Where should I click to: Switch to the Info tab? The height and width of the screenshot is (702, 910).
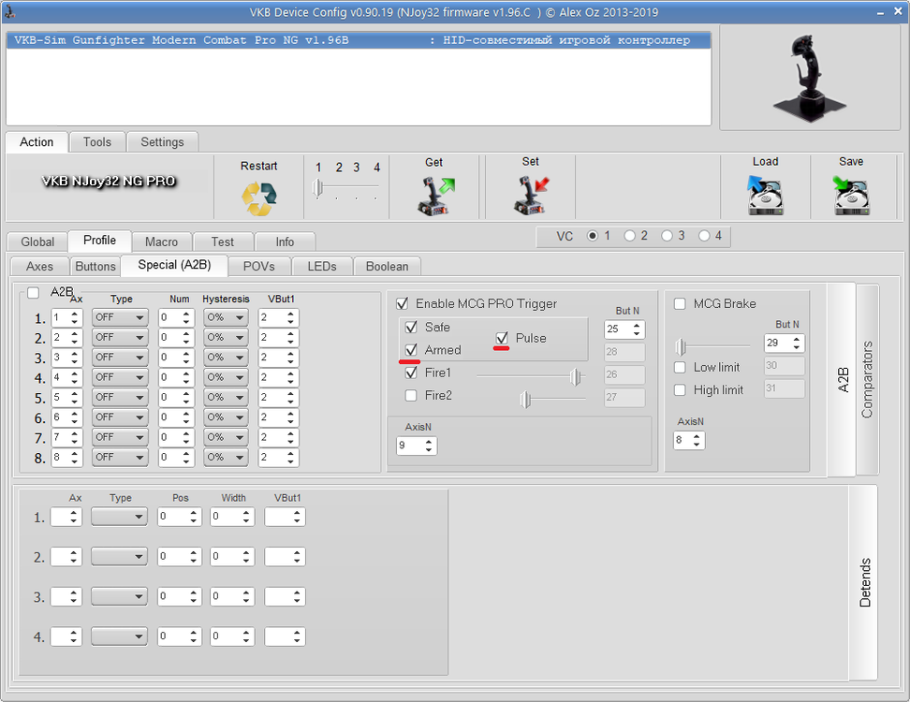click(285, 241)
